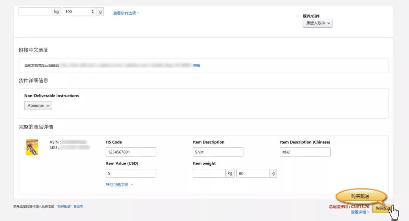Click the 编辑 link for linked address
The height and width of the screenshot is (221, 409).
pos(197,65)
